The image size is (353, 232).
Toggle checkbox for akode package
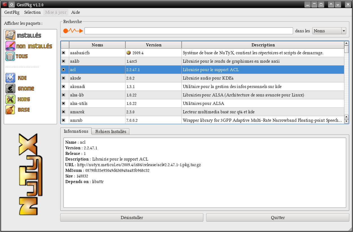pyautogui.click(x=64, y=78)
